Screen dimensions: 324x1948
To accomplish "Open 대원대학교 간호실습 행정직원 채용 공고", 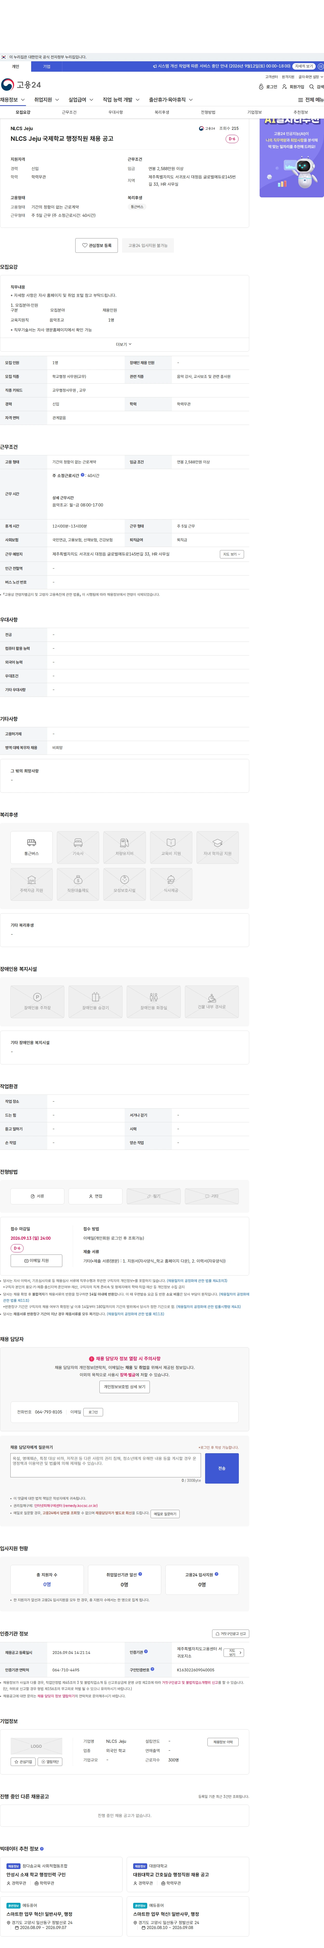I will [171, 1875].
